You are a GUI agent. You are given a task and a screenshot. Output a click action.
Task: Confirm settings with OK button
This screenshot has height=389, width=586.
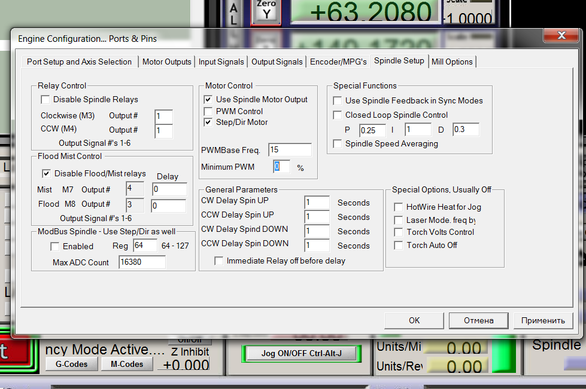(x=414, y=320)
